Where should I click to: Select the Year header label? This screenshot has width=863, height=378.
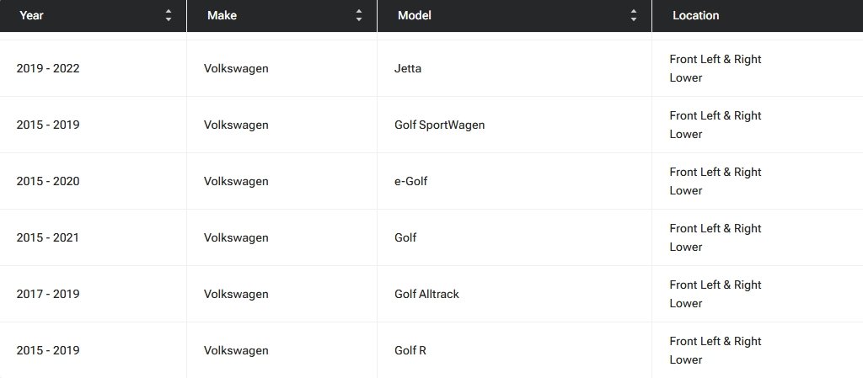pyautogui.click(x=31, y=15)
